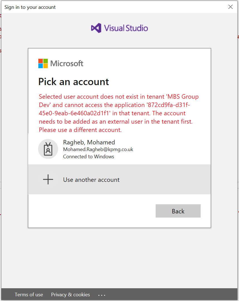Click the plus icon for another account

click(48, 180)
